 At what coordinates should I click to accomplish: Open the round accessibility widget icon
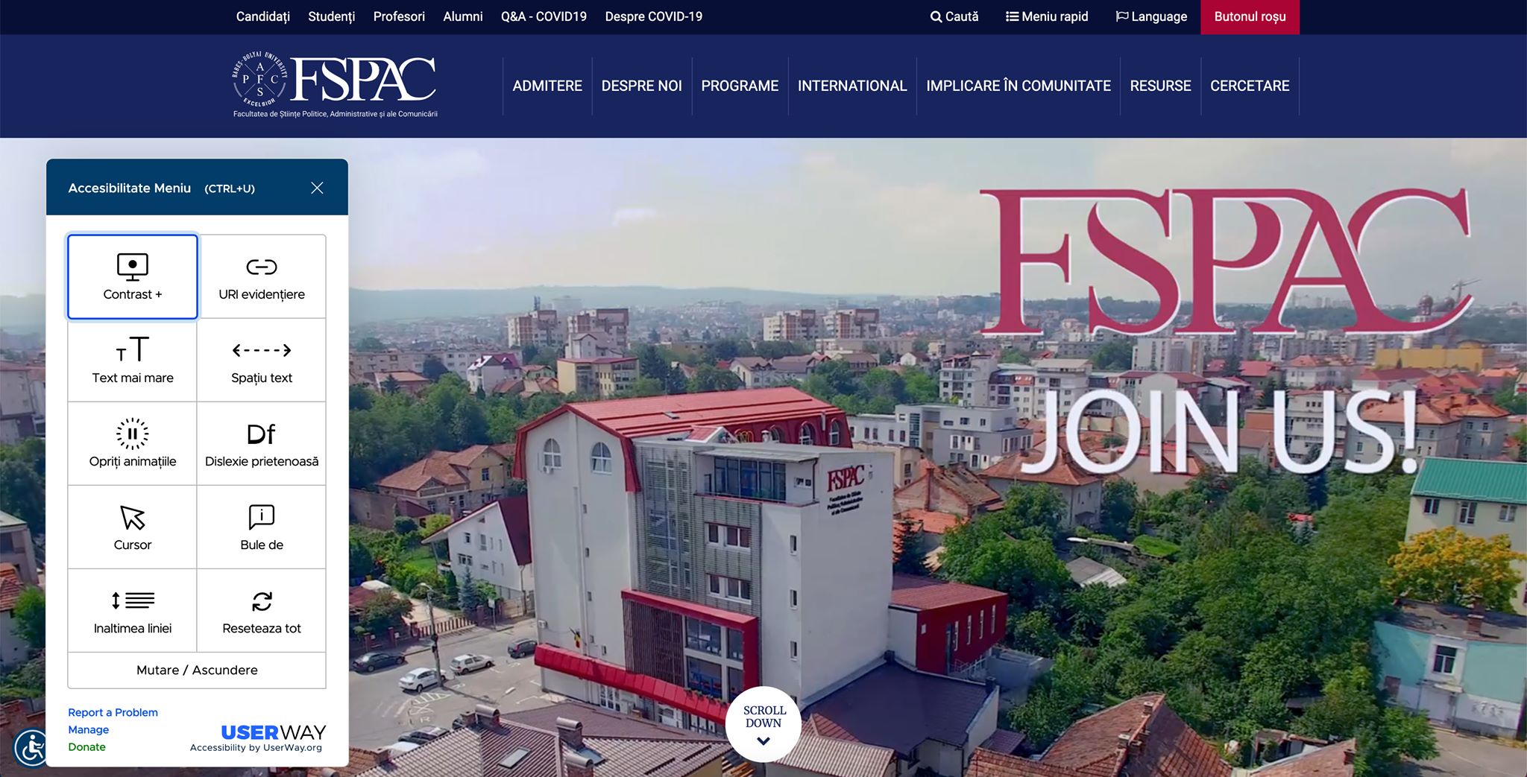(31, 747)
